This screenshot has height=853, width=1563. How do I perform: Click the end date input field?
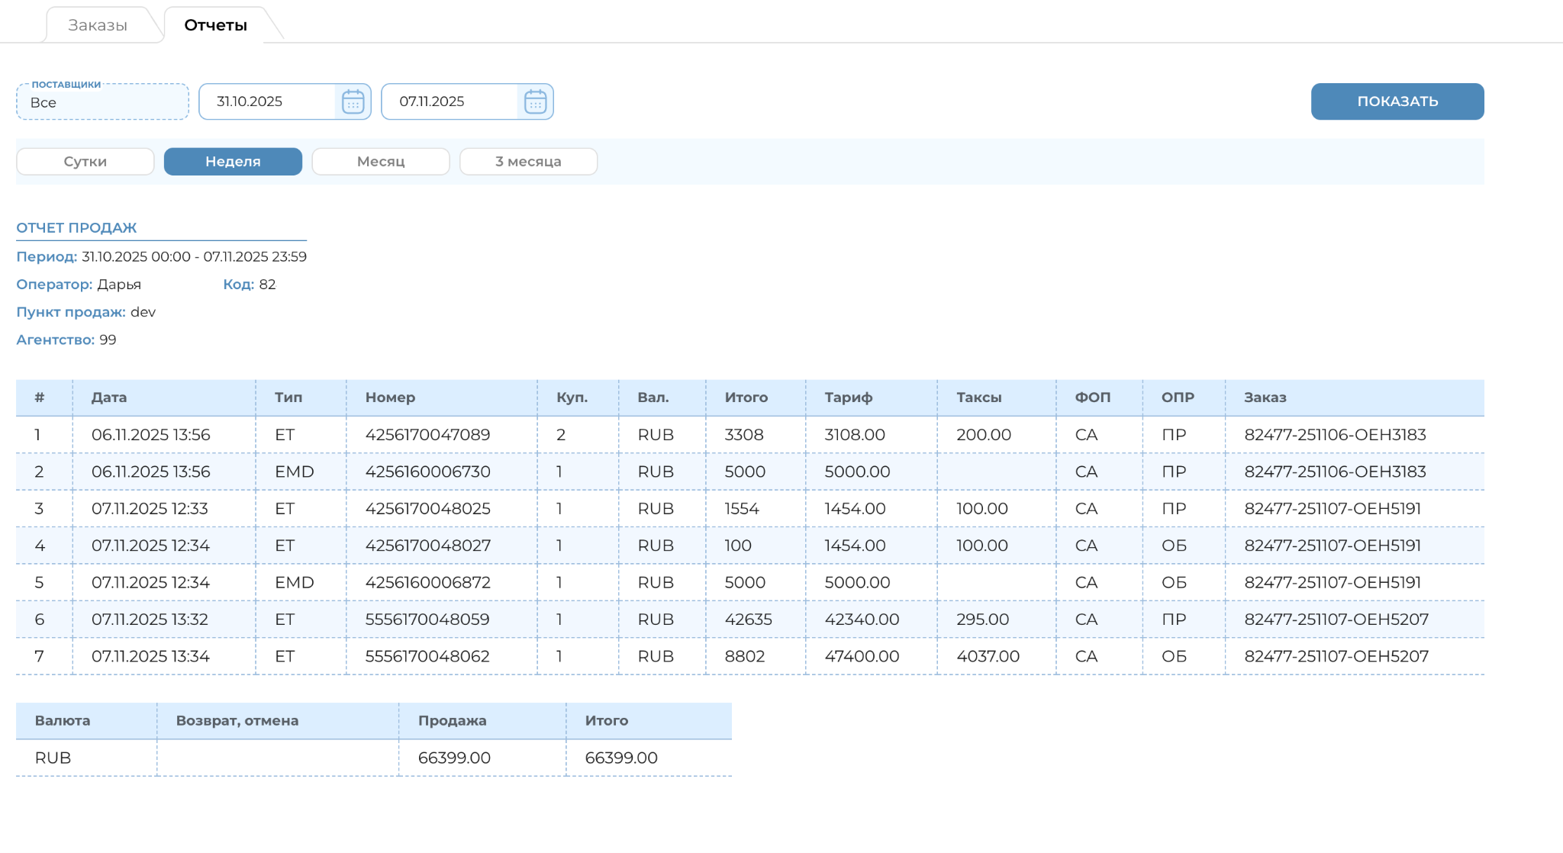point(450,101)
